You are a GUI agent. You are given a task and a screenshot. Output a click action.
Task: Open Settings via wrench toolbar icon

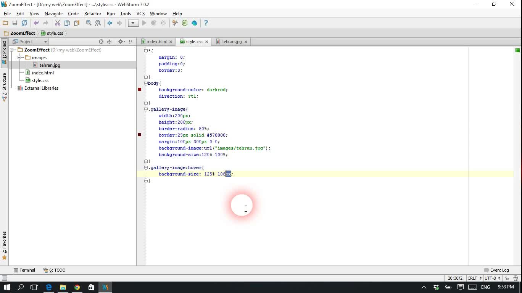pyautogui.click(x=175, y=23)
